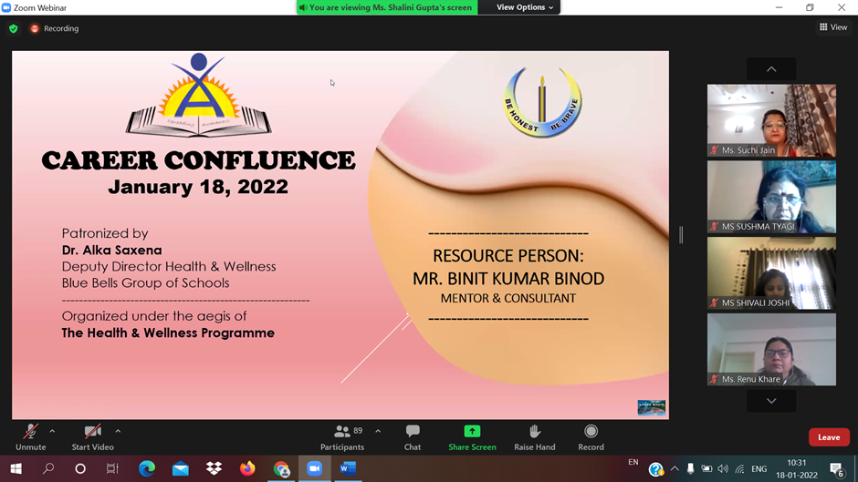
Task: Click the green Share Screen icon
Action: (x=472, y=436)
